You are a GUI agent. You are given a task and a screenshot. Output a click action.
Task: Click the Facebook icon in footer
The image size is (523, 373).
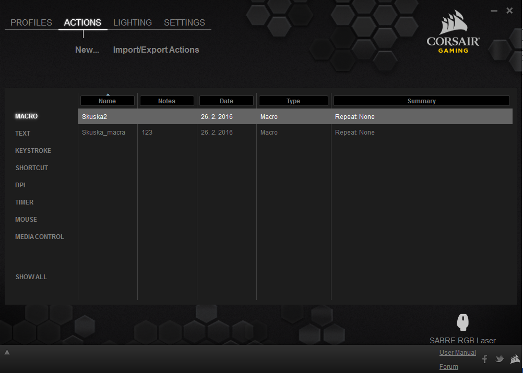(484, 359)
